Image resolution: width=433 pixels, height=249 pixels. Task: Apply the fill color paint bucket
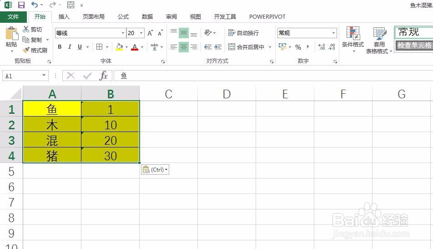119,47
